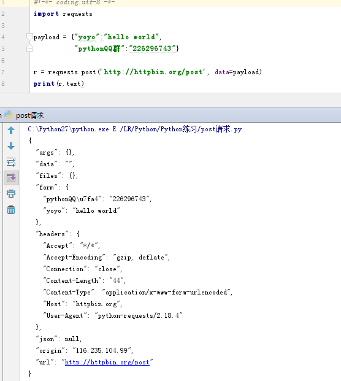Click the "Connection": "close" line
Viewport: 341px width, 381px height.
(x=83, y=269)
